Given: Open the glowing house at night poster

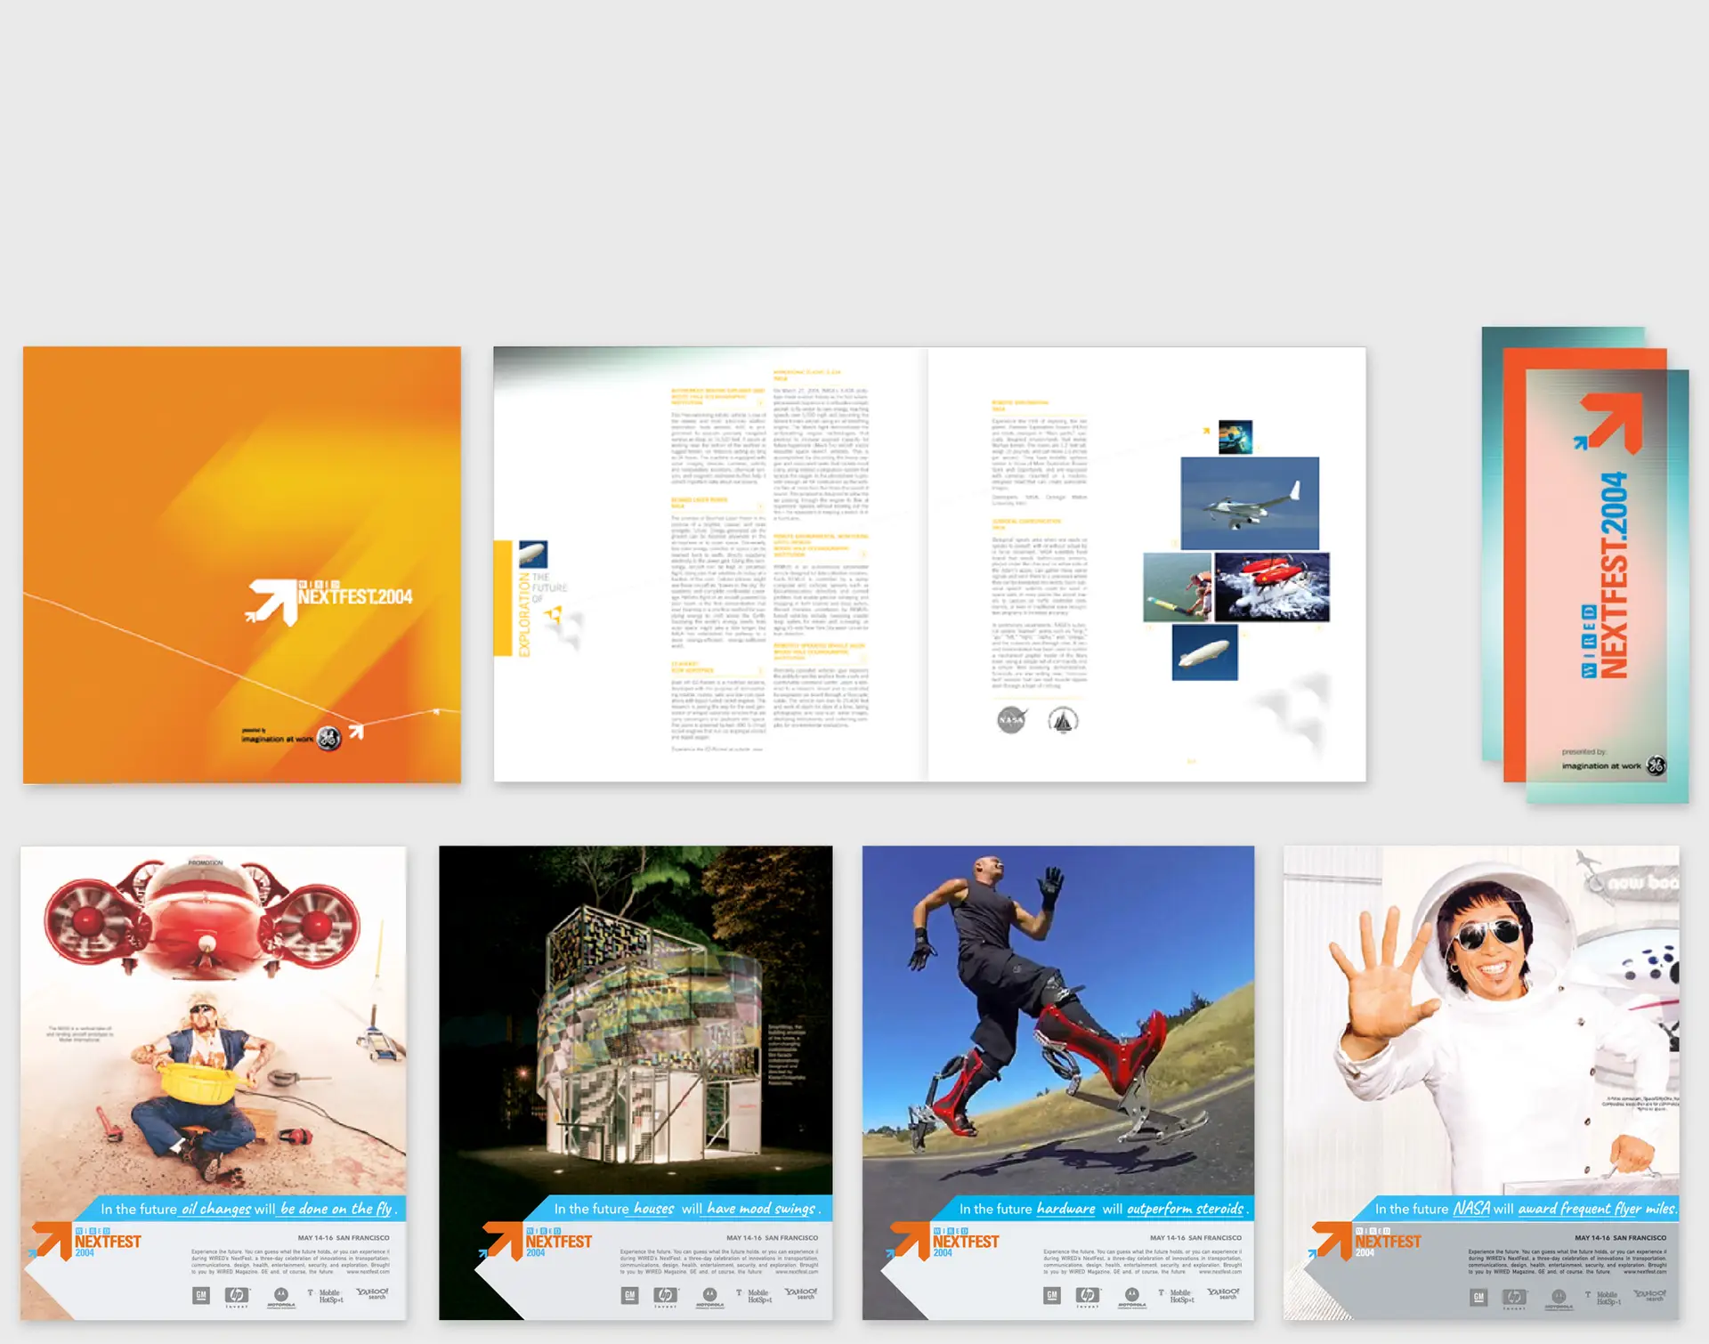Looking at the screenshot, I should [636, 1082].
